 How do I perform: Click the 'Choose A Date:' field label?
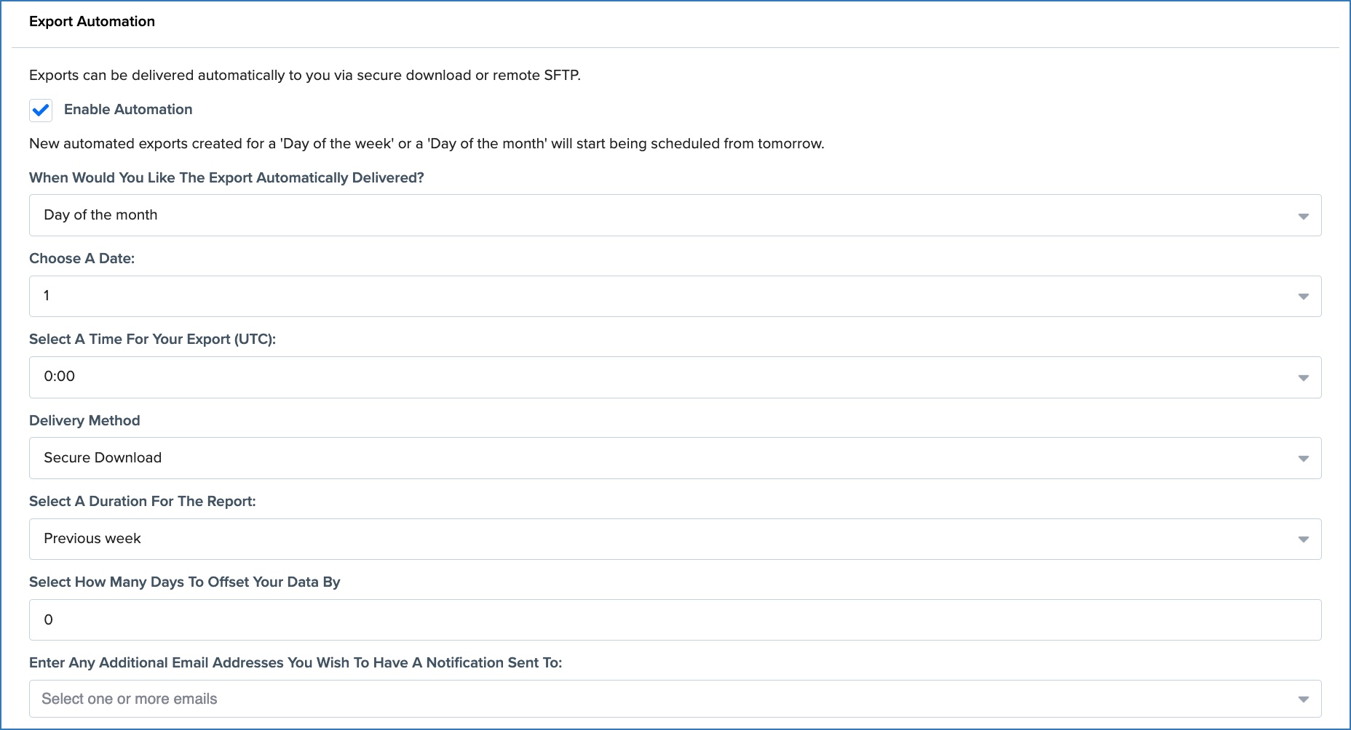pyautogui.click(x=82, y=259)
